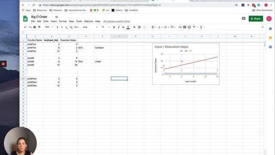The height and width of the screenshot is (155, 275).
Task: Open the horizontal align dropdown
Action: pos(154,27)
